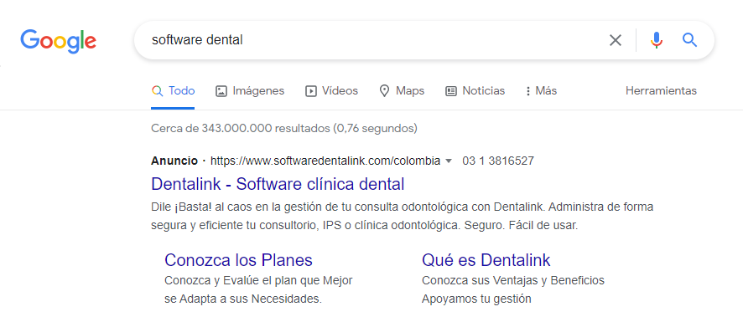
Task: Click 'Dile ¡Basta! al caos' ad description
Action: click(403, 217)
